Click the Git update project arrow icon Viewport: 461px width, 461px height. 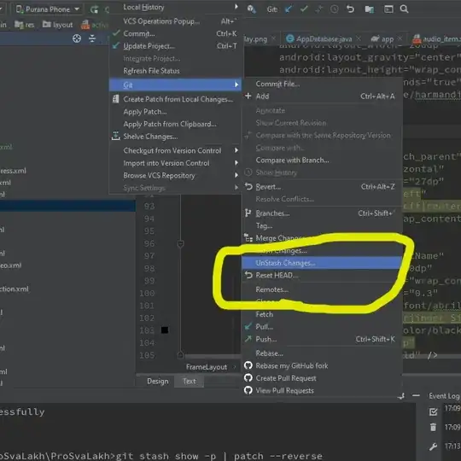pyautogui.click(x=289, y=9)
